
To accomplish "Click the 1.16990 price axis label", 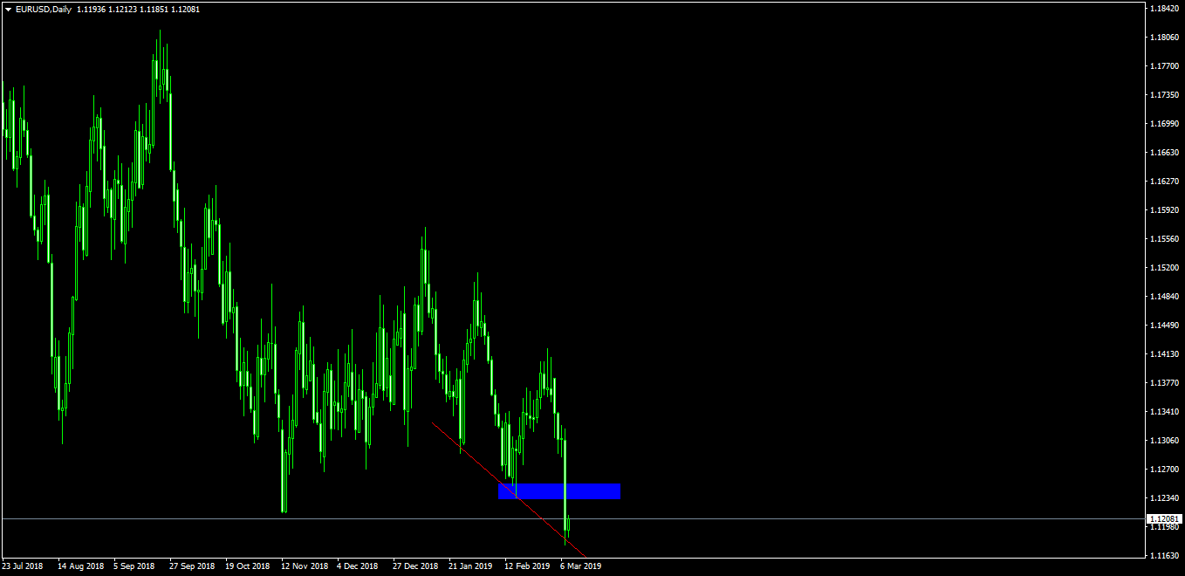I will 1166,123.
